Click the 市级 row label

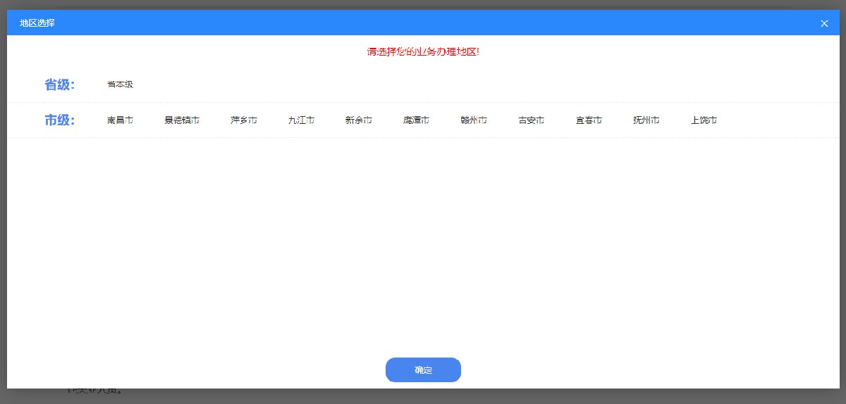[60, 120]
